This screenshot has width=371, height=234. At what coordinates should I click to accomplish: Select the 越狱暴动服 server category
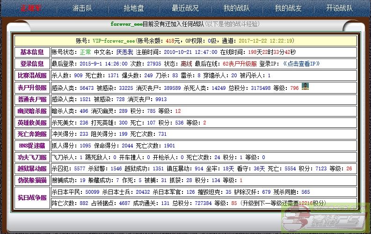32,168
